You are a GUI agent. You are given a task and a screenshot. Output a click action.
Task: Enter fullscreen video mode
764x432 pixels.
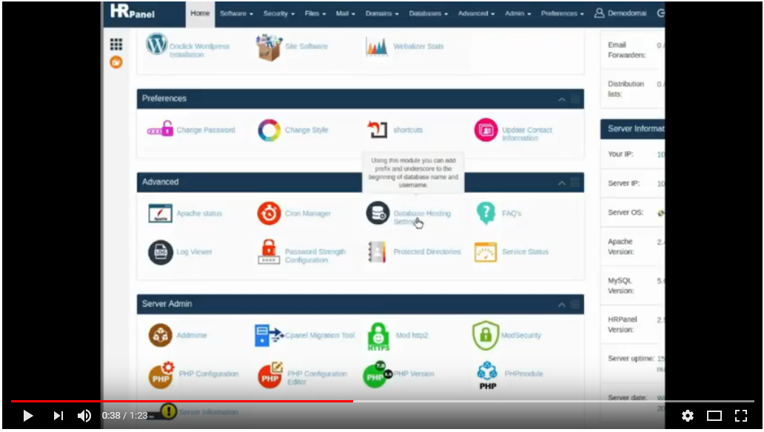[741, 416]
